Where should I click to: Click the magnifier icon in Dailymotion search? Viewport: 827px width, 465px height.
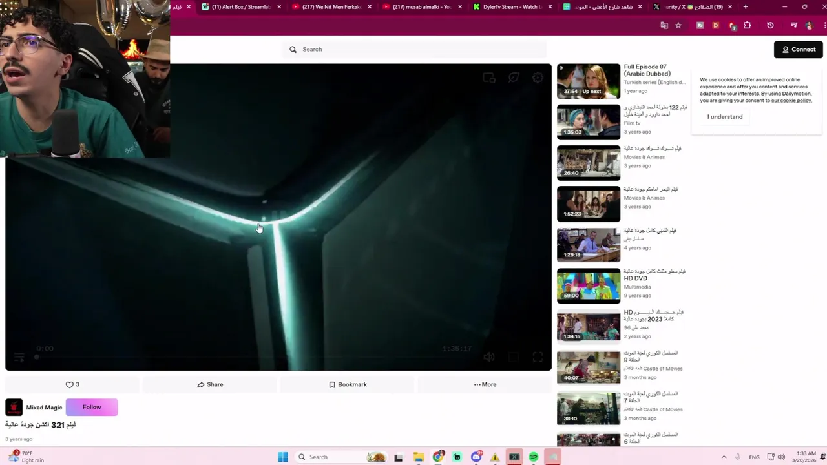point(293,49)
